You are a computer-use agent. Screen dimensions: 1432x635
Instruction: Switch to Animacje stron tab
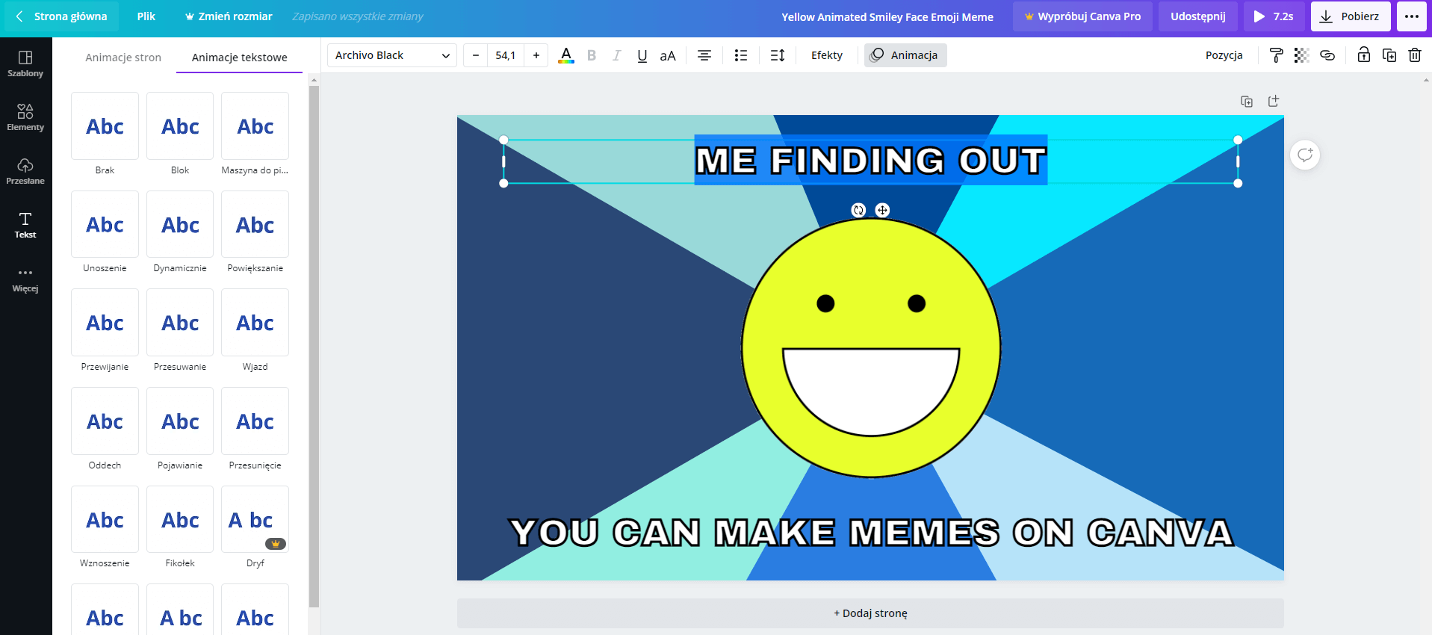tap(123, 58)
